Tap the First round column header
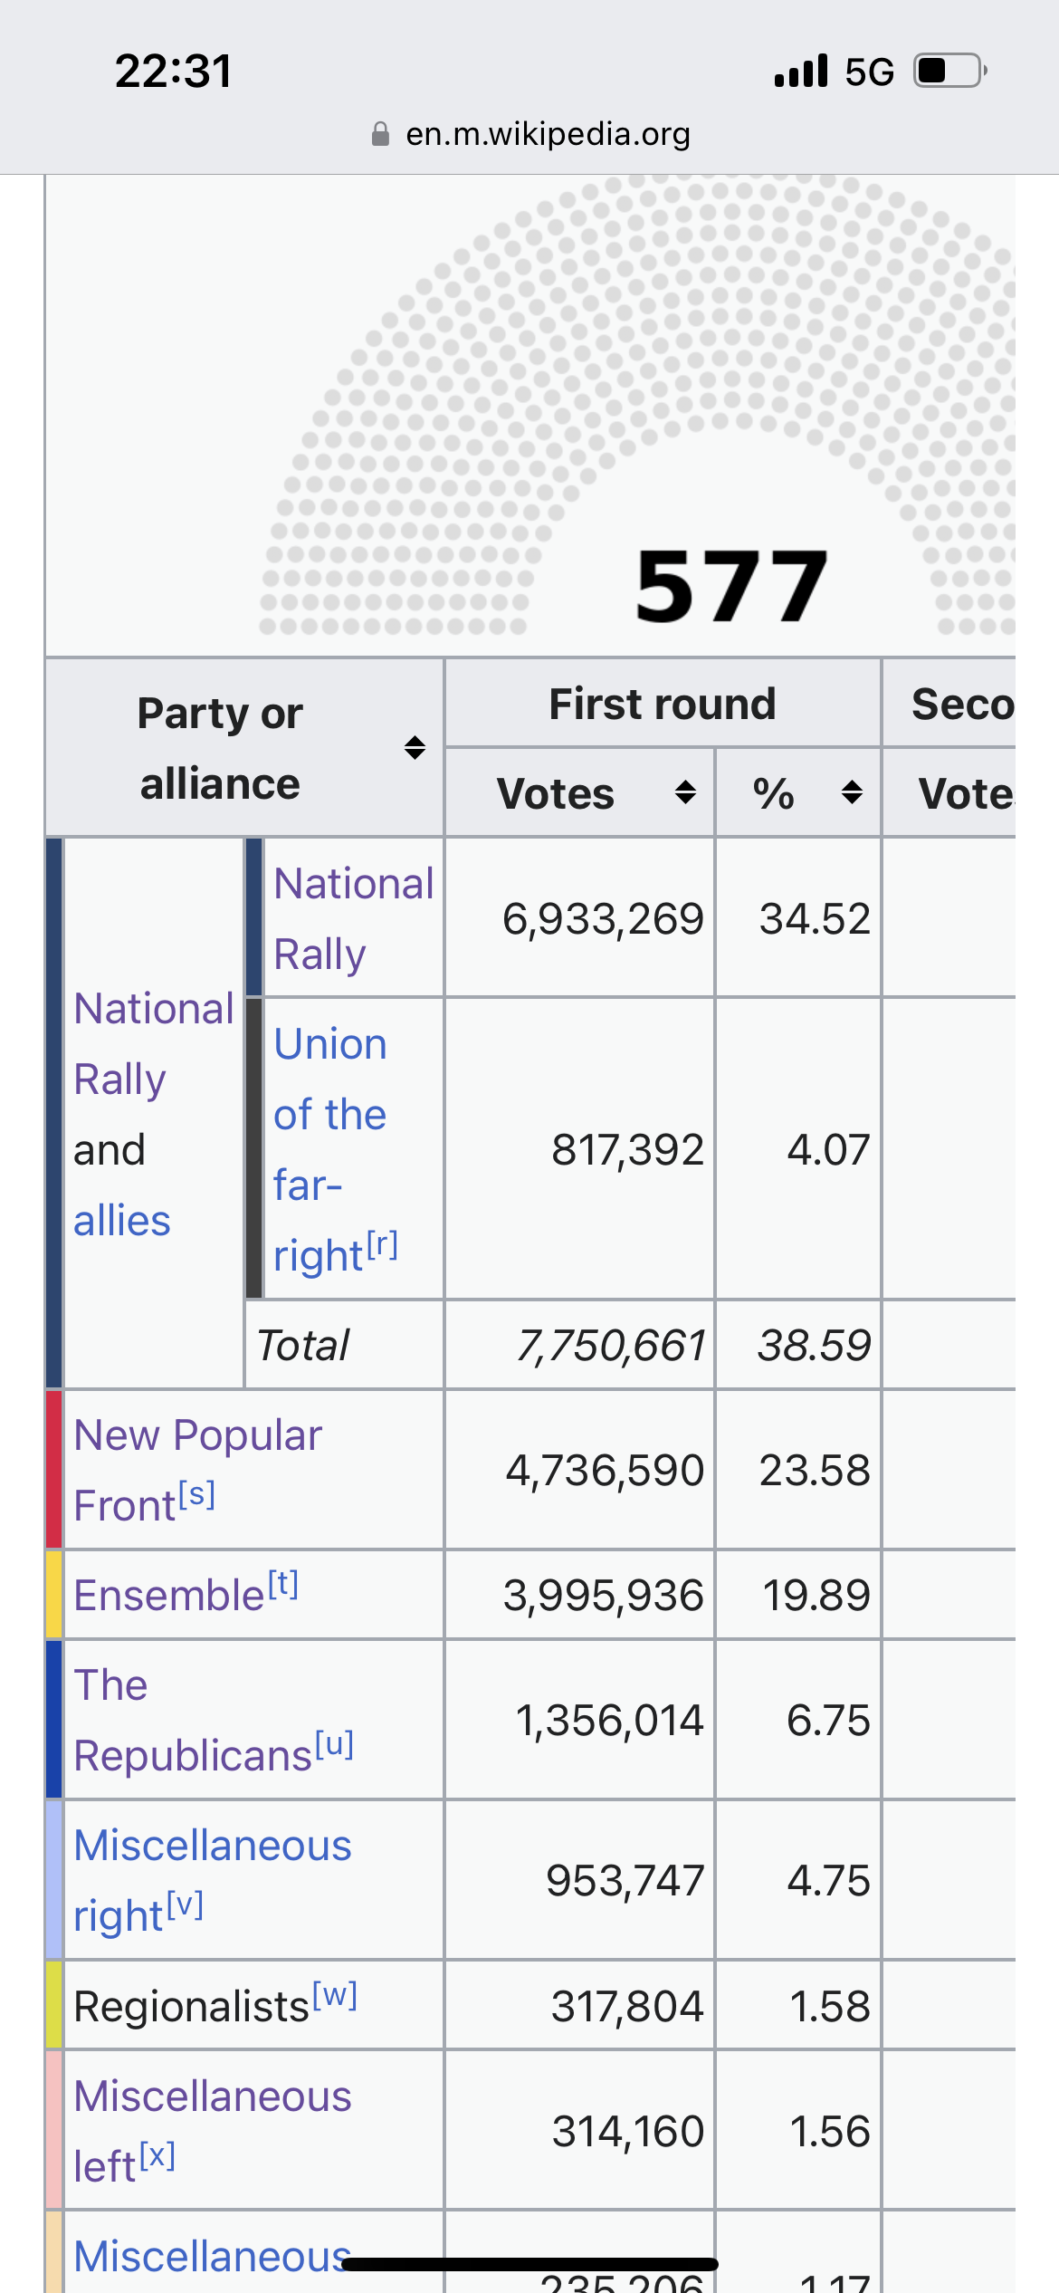The width and height of the screenshot is (1059, 2293). (662, 704)
